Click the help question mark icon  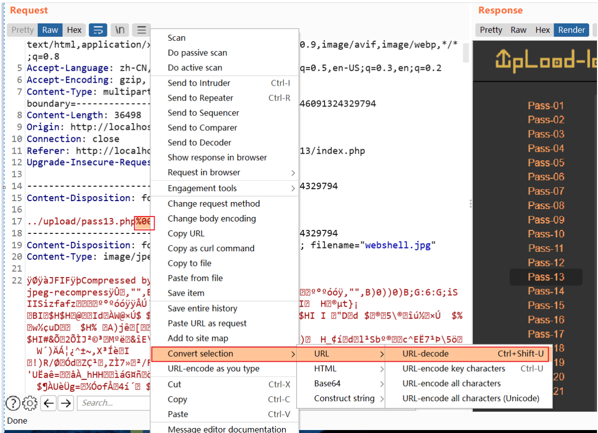(13, 403)
